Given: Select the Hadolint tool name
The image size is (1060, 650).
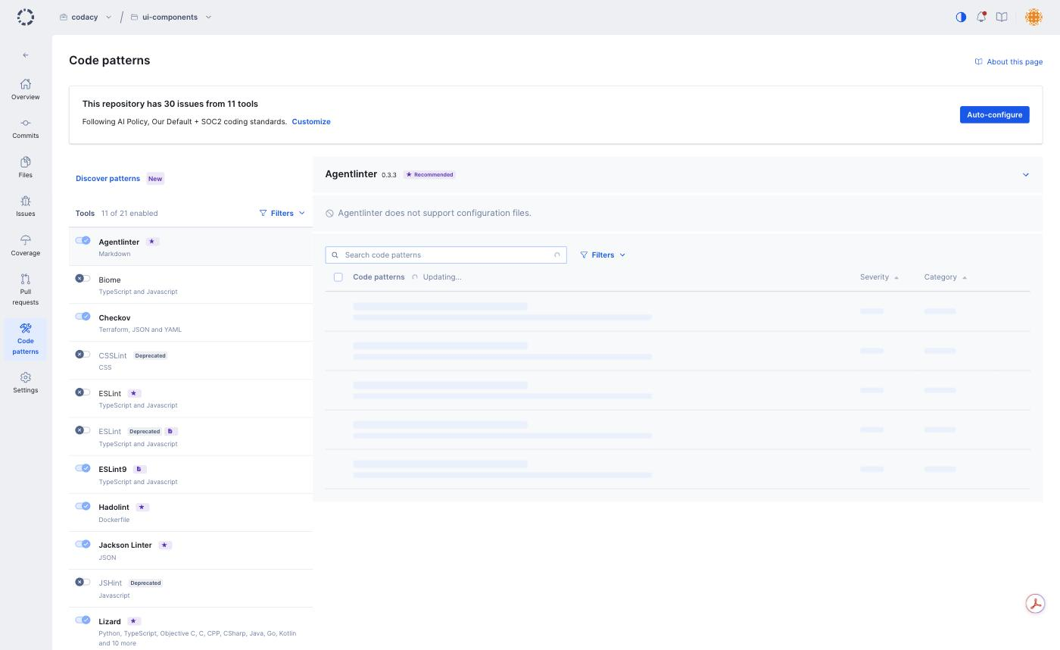Looking at the screenshot, I should (x=114, y=507).
